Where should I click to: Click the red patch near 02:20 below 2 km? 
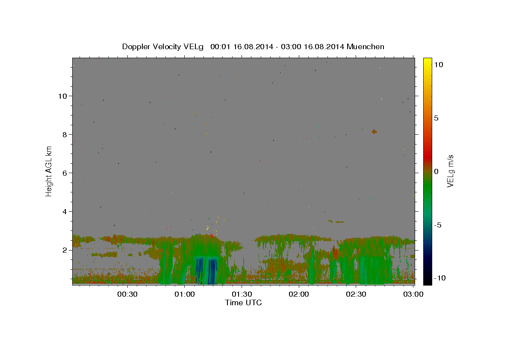pyautogui.click(x=336, y=253)
